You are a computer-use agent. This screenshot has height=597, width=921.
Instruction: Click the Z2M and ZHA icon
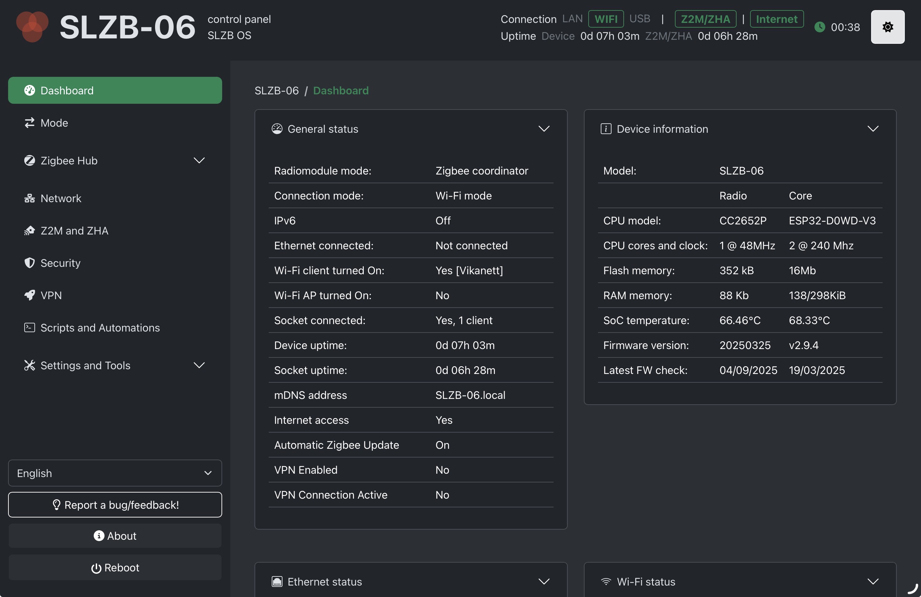[x=29, y=231]
